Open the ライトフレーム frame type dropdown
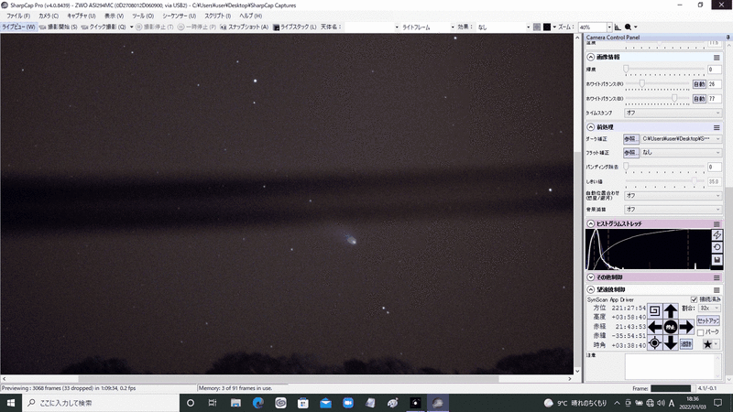Viewport: 733px width, 412px height. pyautogui.click(x=428, y=27)
